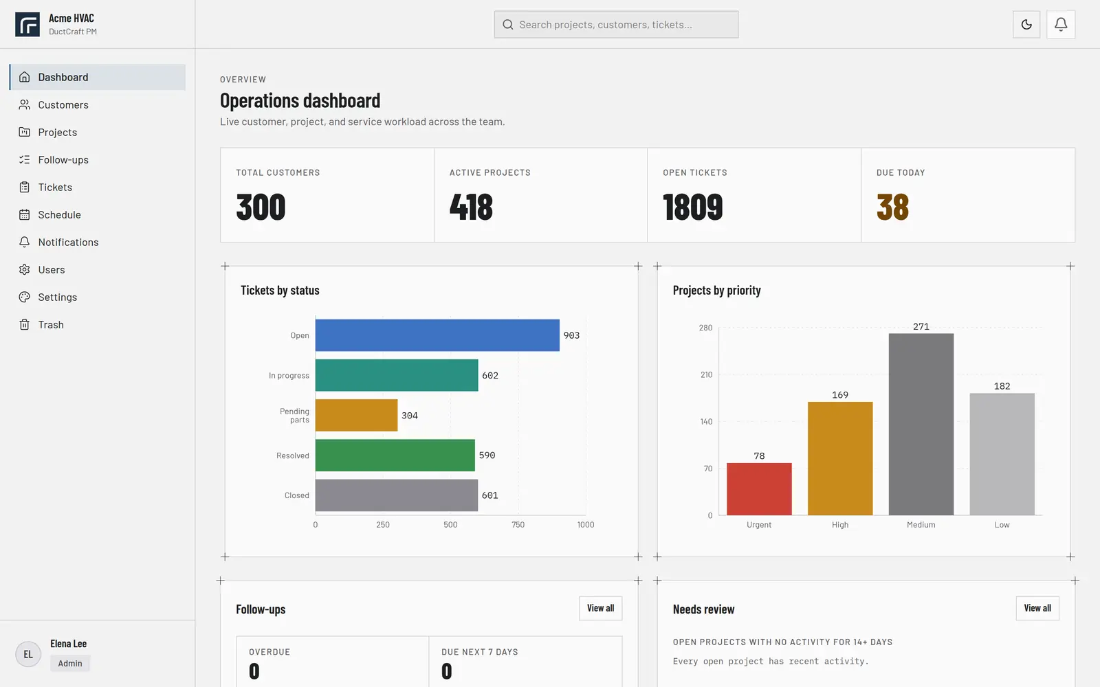Click View all in Follow-ups card
The image size is (1100, 687).
[x=601, y=608]
